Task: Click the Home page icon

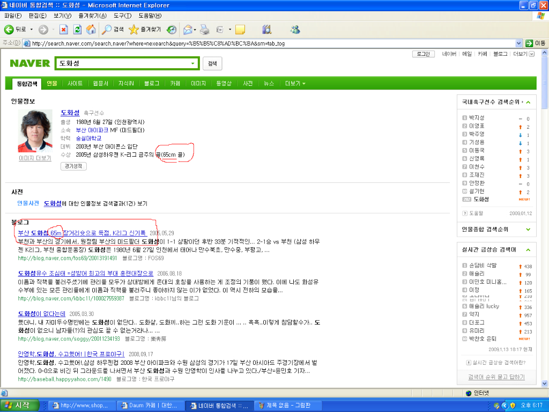Action: [91, 30]
